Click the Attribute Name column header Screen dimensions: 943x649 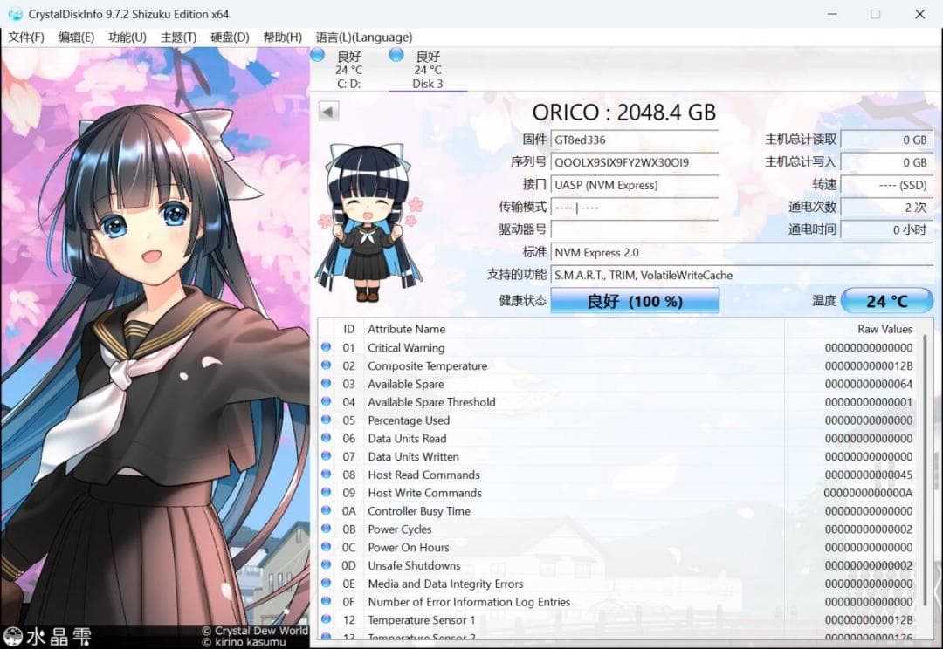574,329
